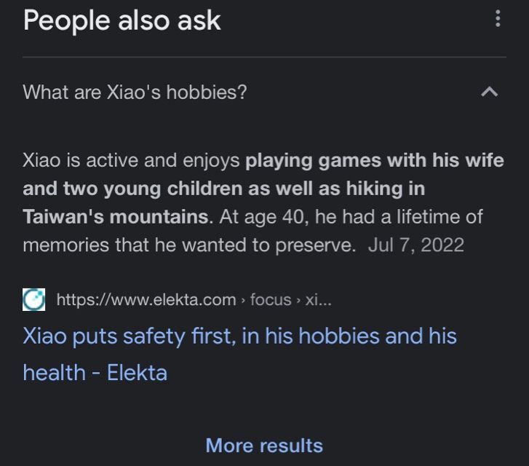Open the three-dot options menu
The image size is (529, 466).
tap(498, 19)
